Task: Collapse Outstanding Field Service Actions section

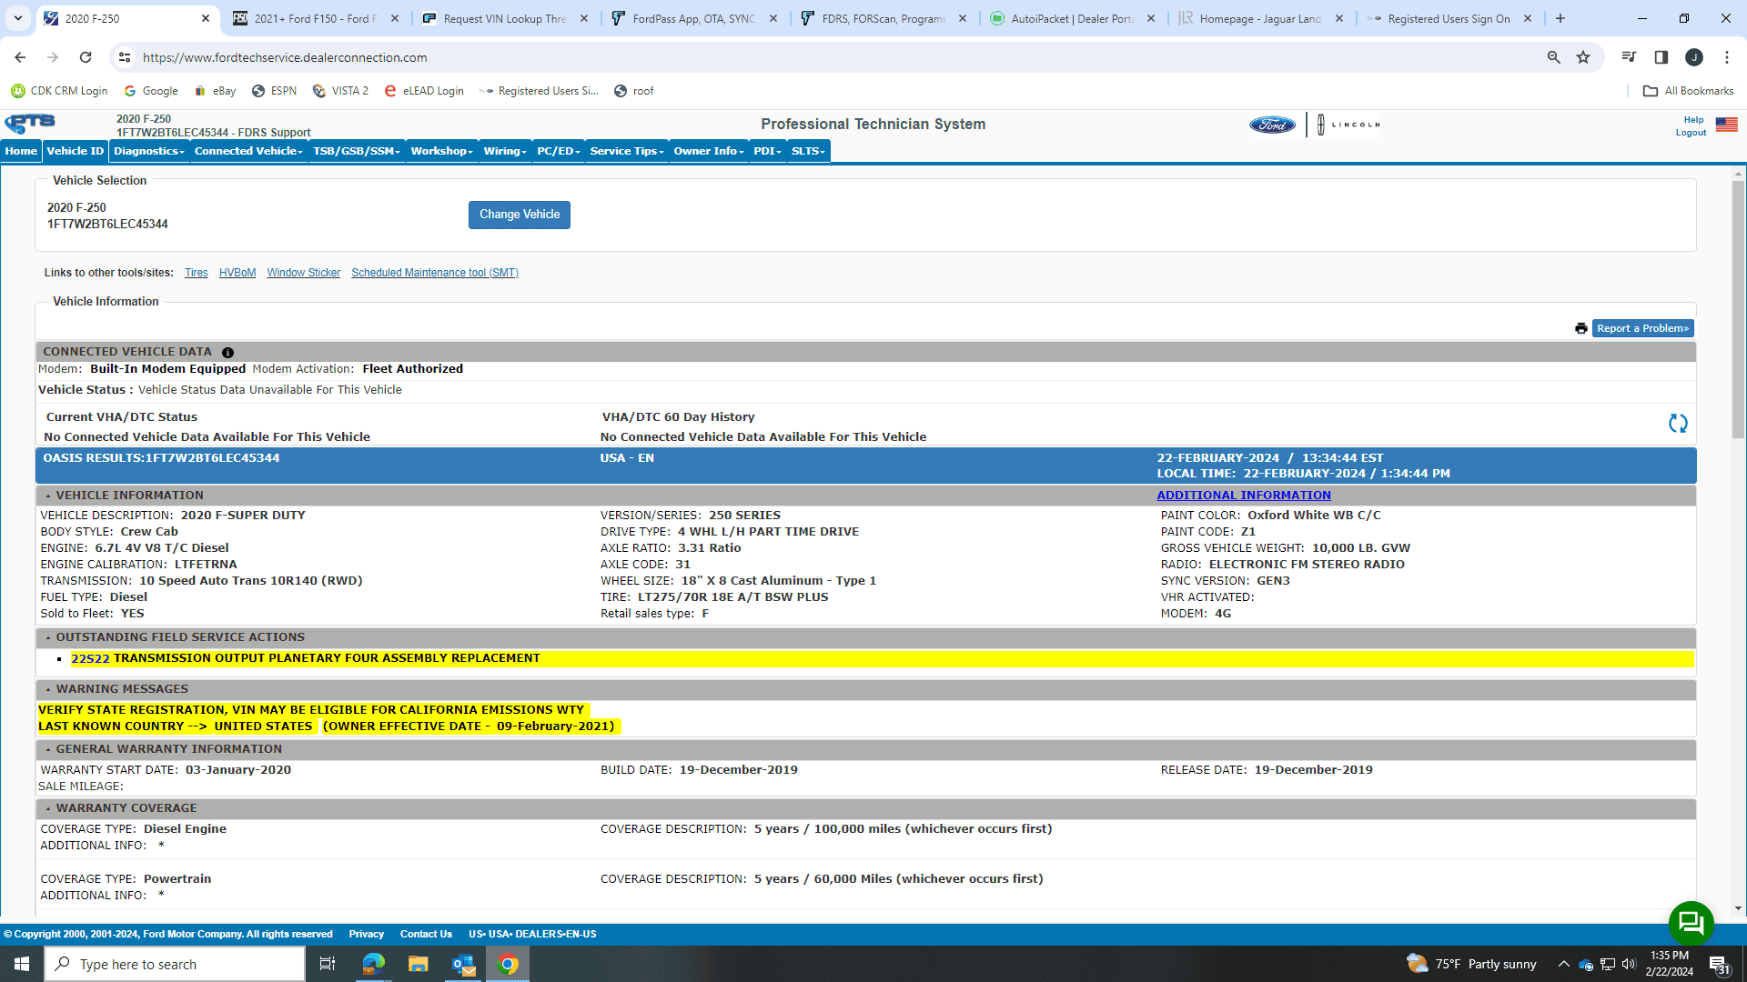Action: click(48, 638)
